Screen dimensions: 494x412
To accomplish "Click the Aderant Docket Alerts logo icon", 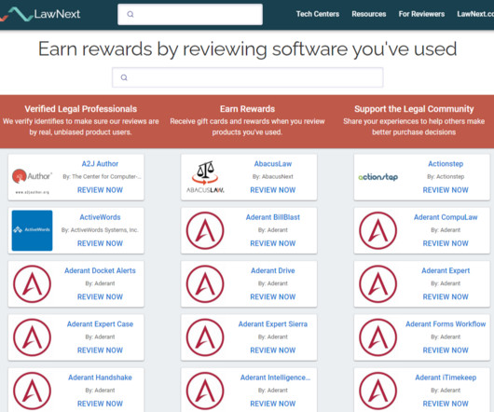I will click(32, 283).
